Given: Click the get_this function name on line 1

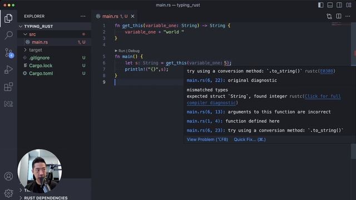Looking at the screenshot, I should pos(132,26).
